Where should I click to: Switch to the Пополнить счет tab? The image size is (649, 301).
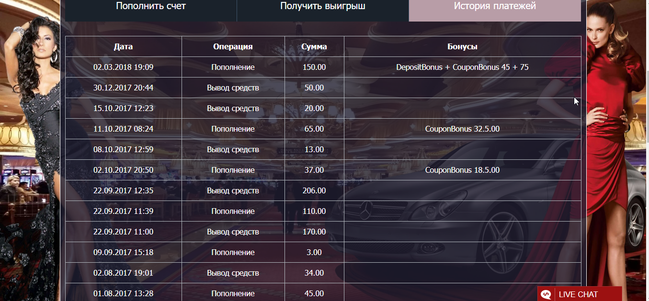150,6
